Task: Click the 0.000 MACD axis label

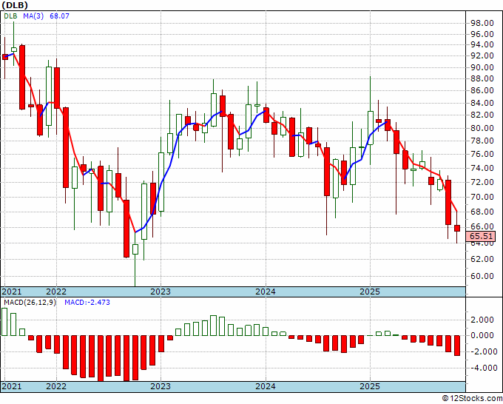Action: [483, 335]
